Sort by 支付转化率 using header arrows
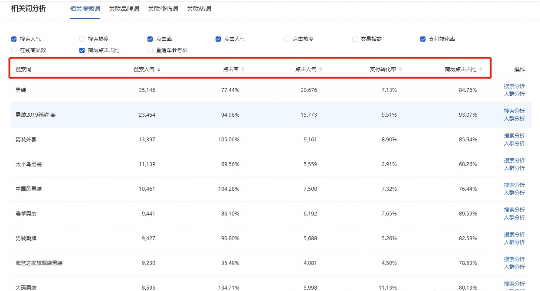 coord(400,69)
